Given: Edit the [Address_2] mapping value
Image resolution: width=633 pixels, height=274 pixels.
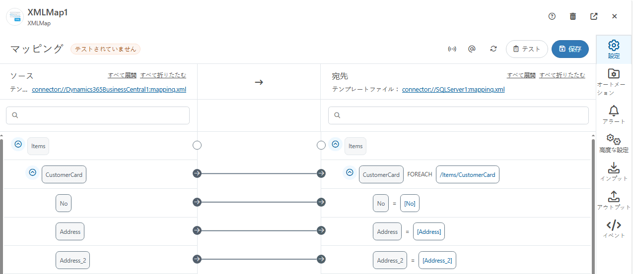Looking at the screenshot, I should (437, 260).
